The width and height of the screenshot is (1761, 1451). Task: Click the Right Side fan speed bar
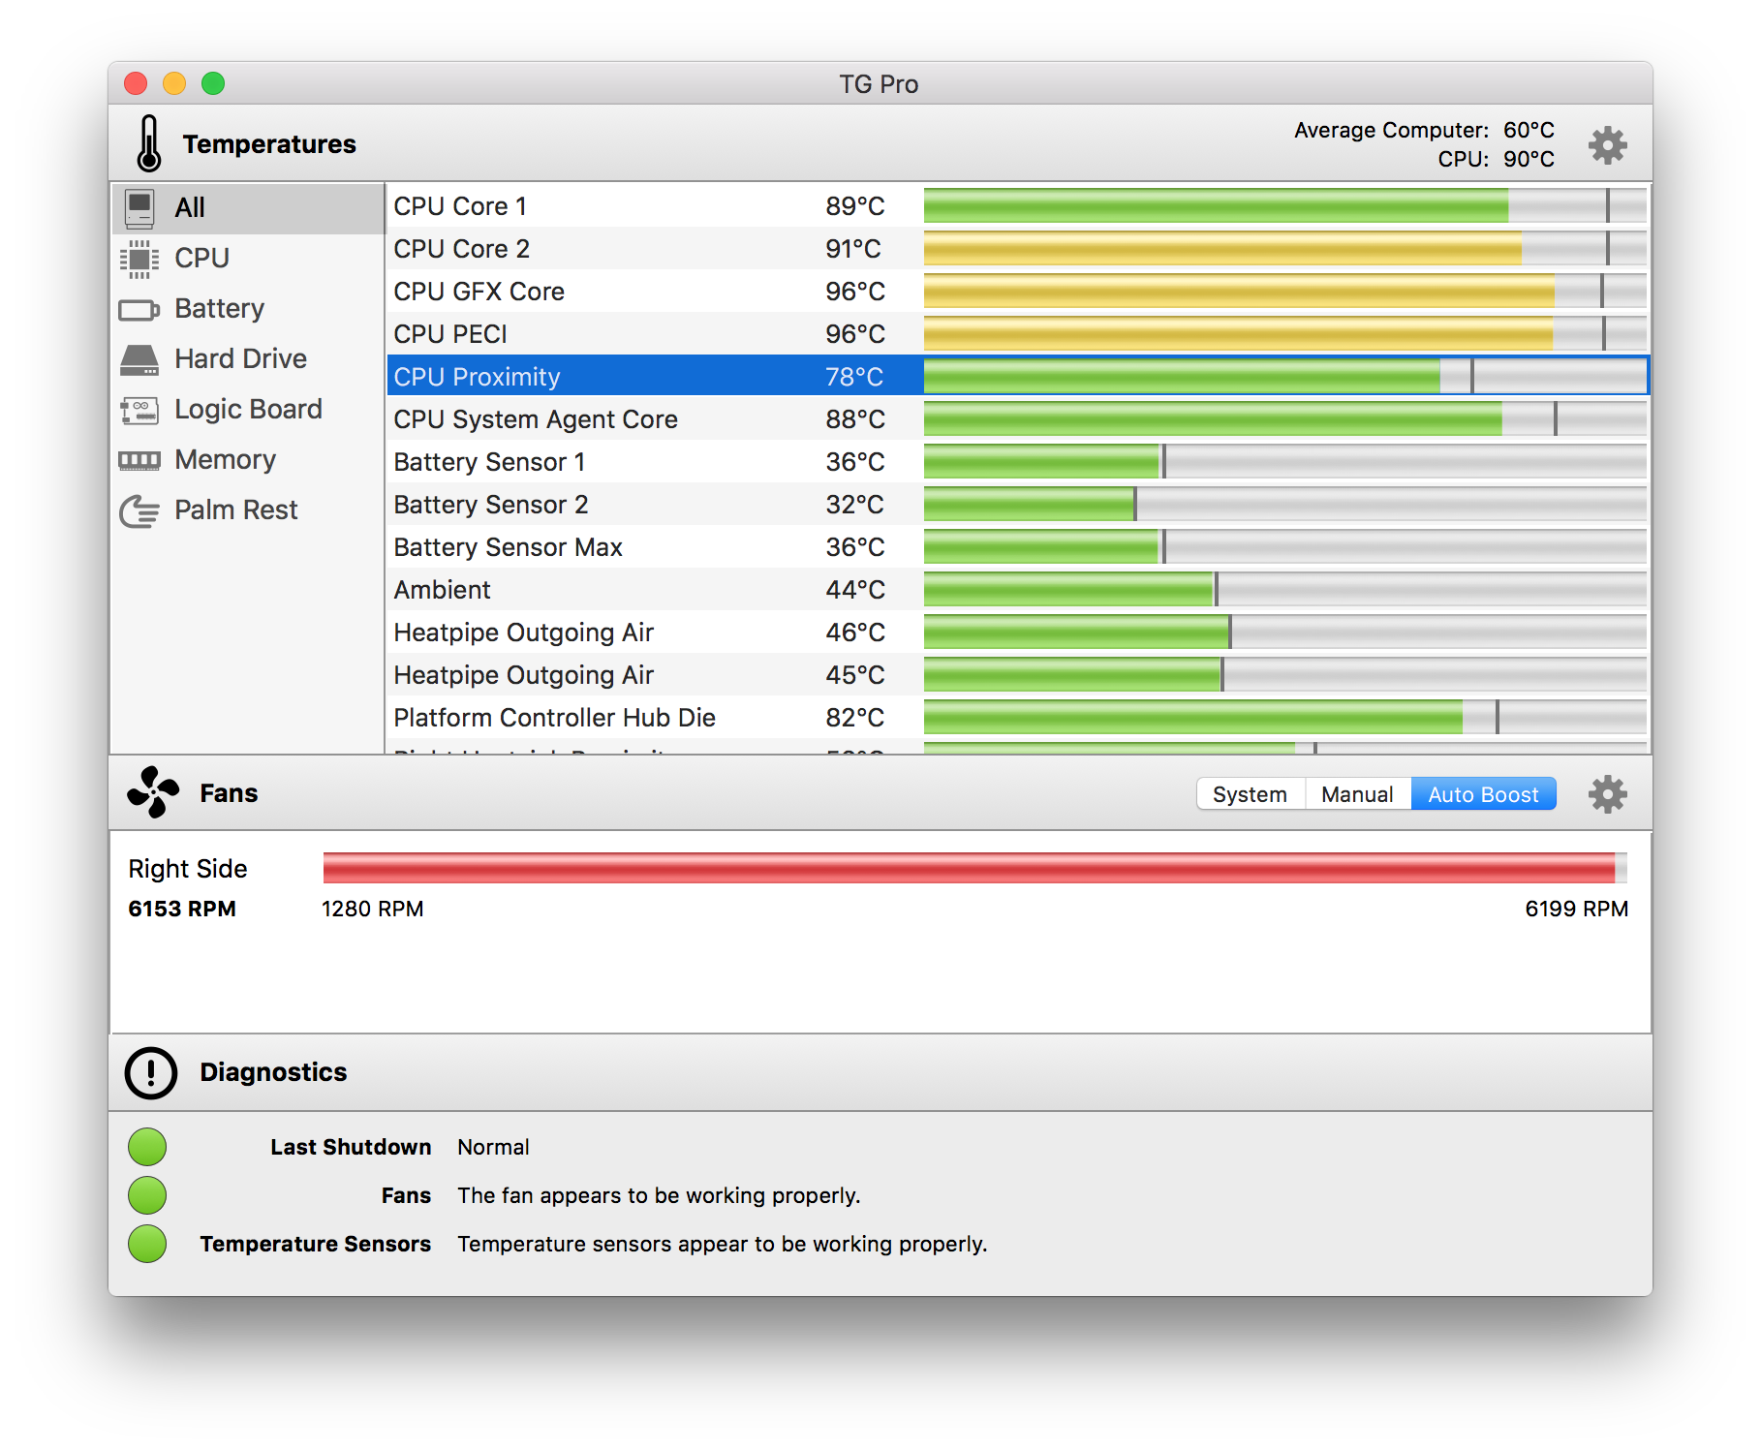974,868
